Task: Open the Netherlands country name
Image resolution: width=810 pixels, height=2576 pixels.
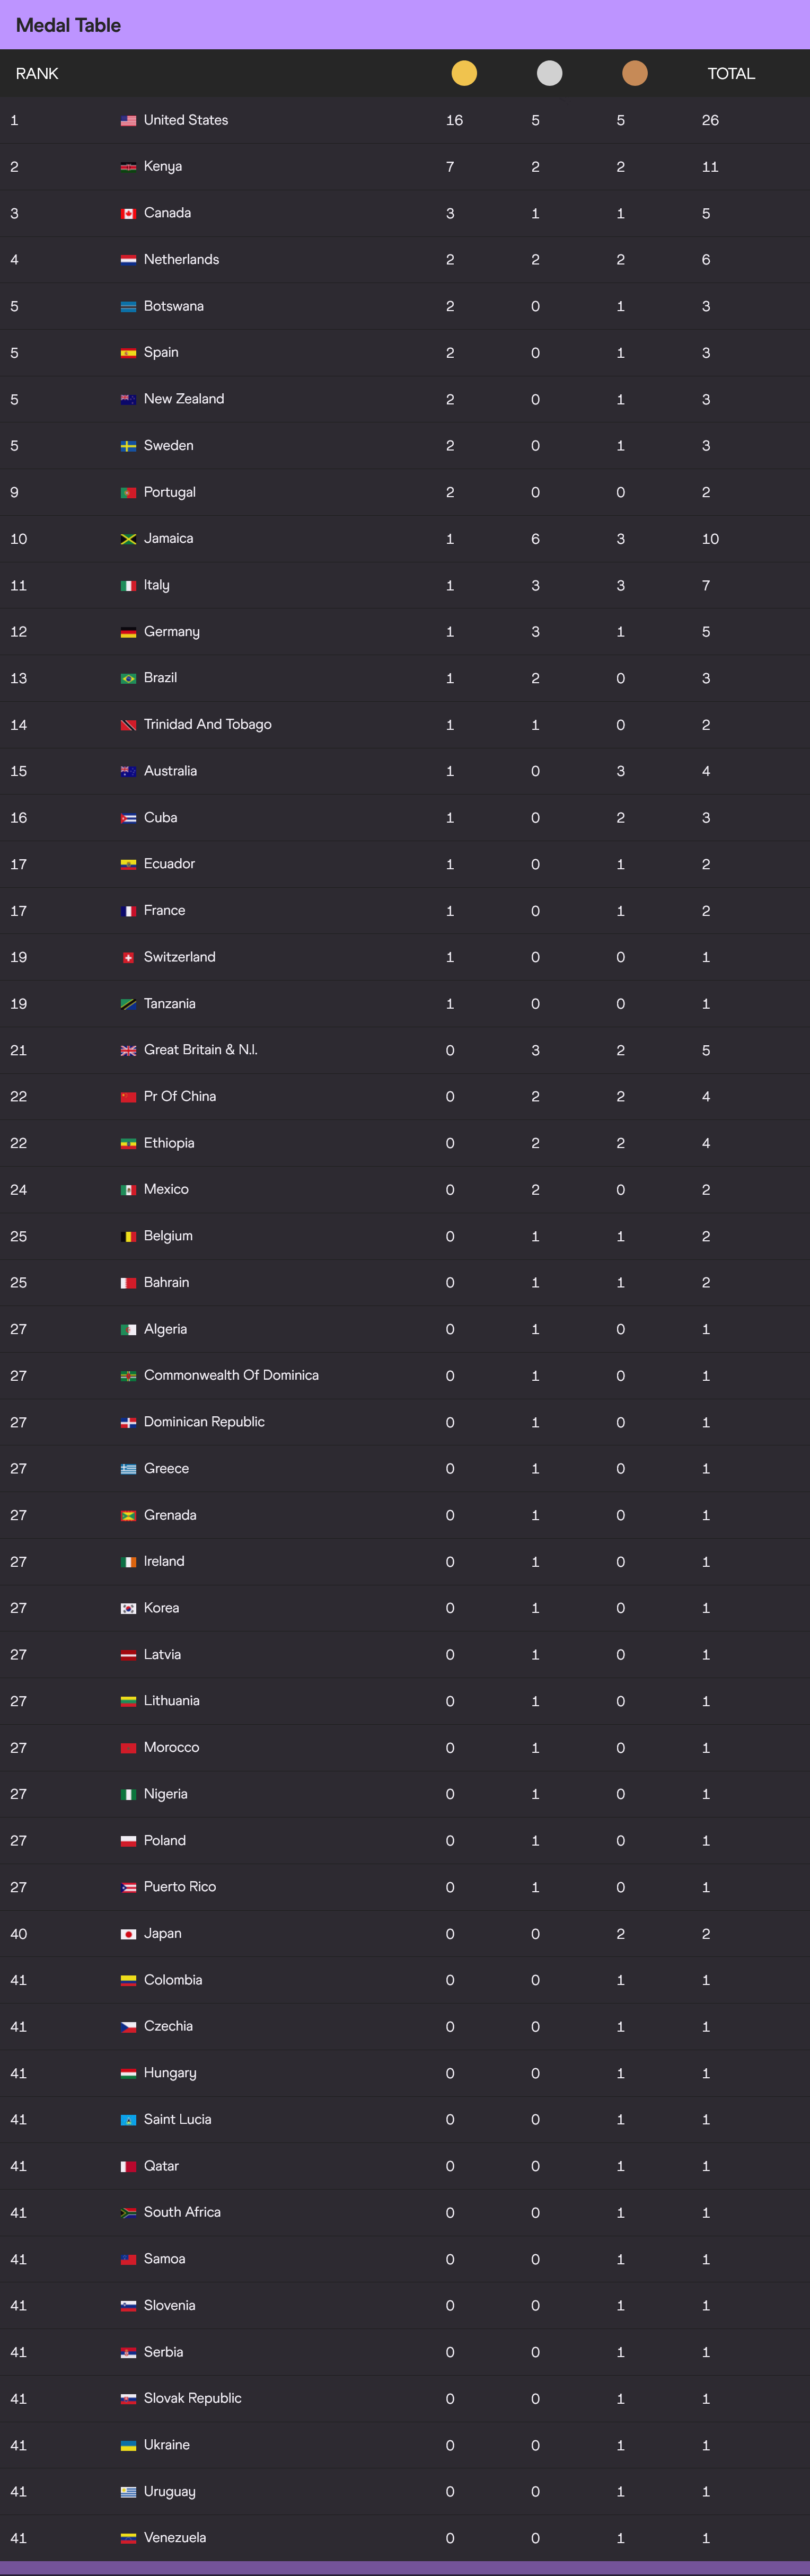Action: click(x=181, y=259)
